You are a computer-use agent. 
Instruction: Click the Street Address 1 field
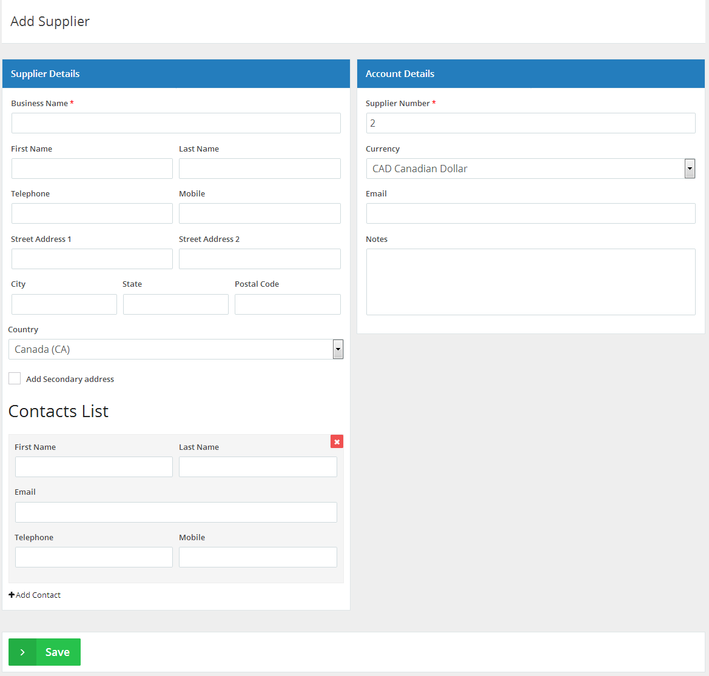(92, 259)
